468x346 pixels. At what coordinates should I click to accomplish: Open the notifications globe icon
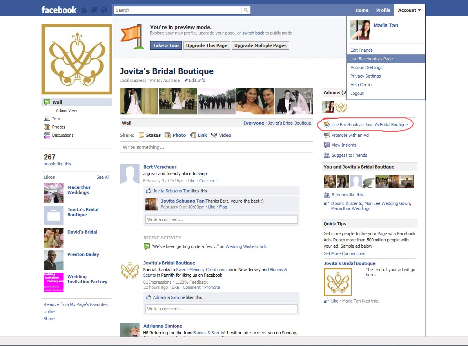tap(104, 11)
